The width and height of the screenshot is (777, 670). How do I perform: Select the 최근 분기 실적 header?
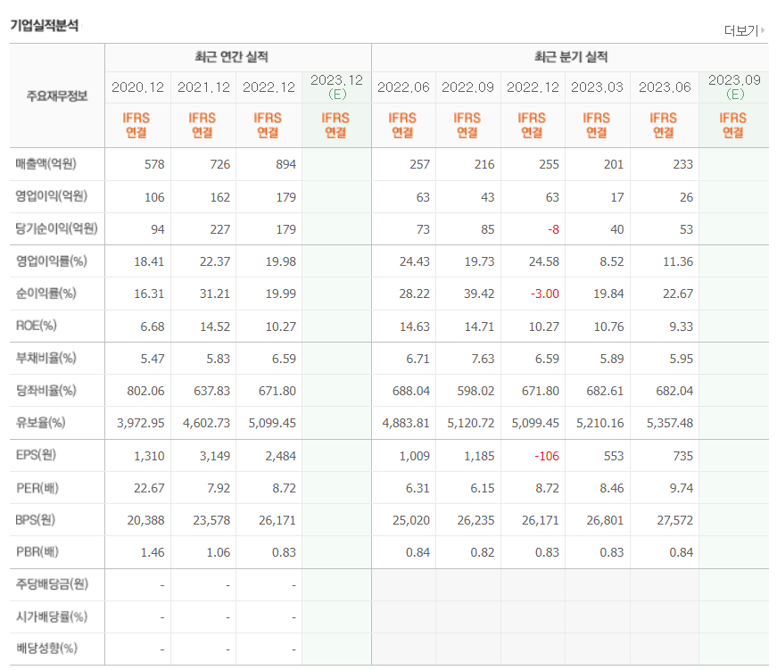571,57
